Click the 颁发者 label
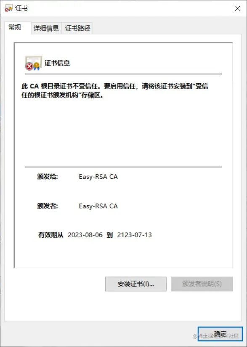Screen dimensions: 247x347 coord(48,206)
